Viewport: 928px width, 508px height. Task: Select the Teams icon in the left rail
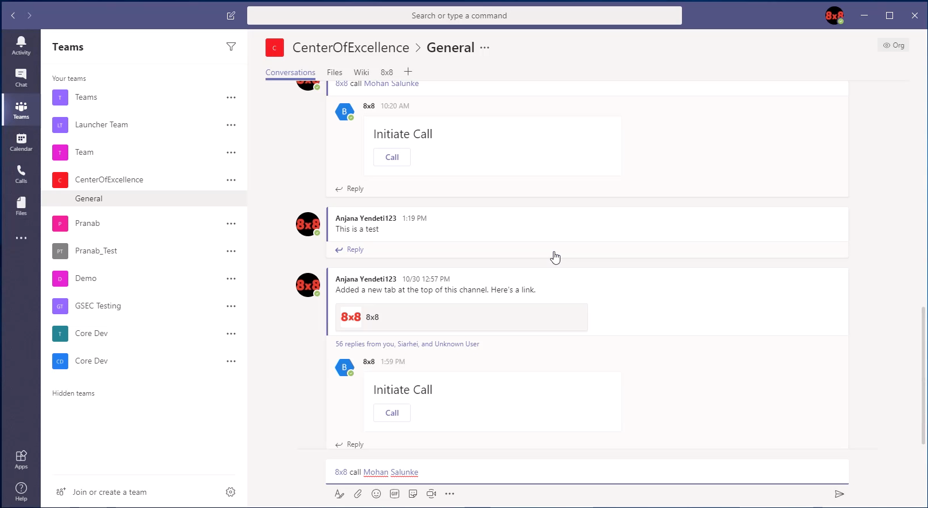coord(21,110)
